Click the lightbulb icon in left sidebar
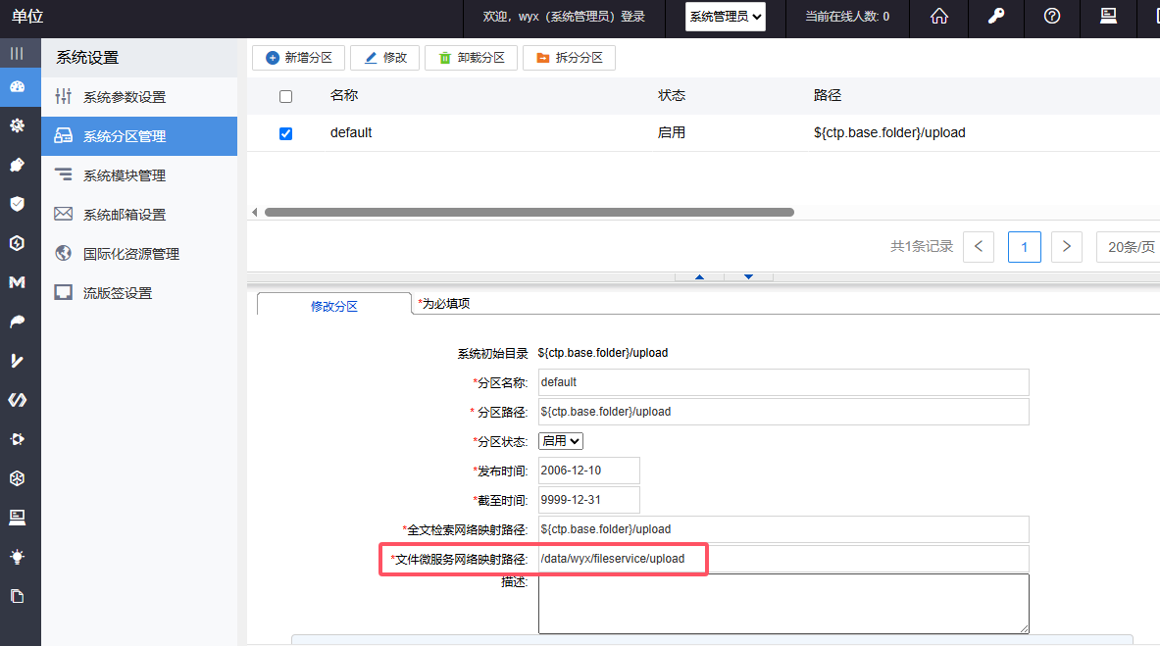 tap(17, 557)
